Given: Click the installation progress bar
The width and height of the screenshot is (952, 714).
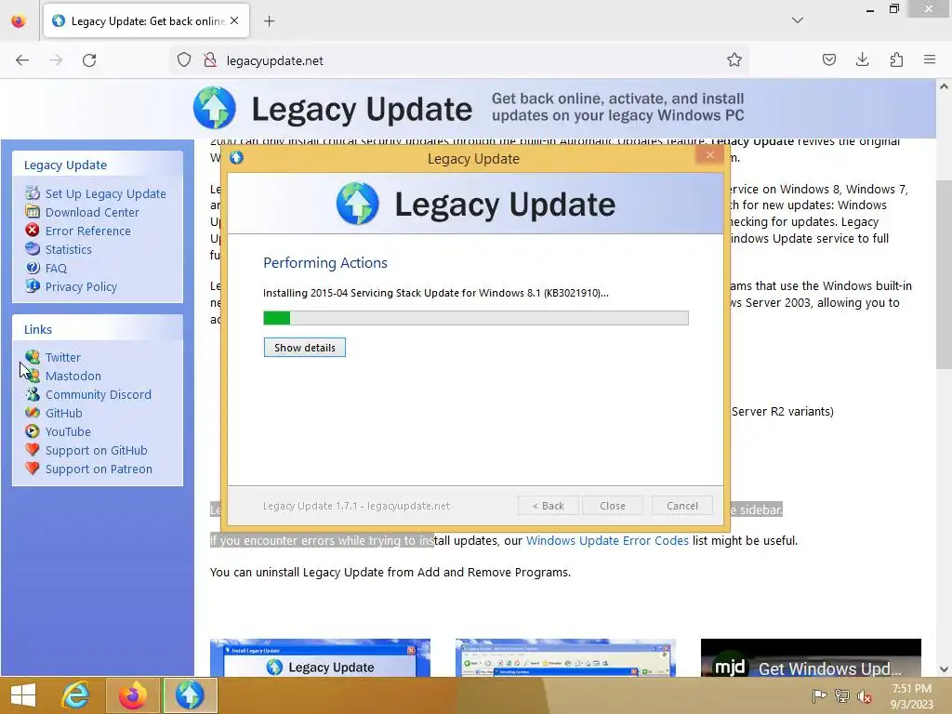Looking at the screenshot, I should (x=476, y=318).
